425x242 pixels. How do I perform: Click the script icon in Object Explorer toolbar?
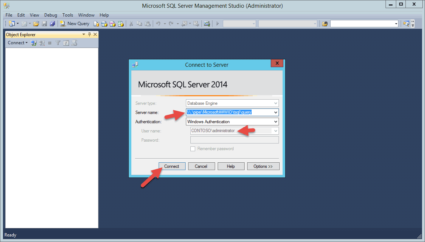click(74, 43)
